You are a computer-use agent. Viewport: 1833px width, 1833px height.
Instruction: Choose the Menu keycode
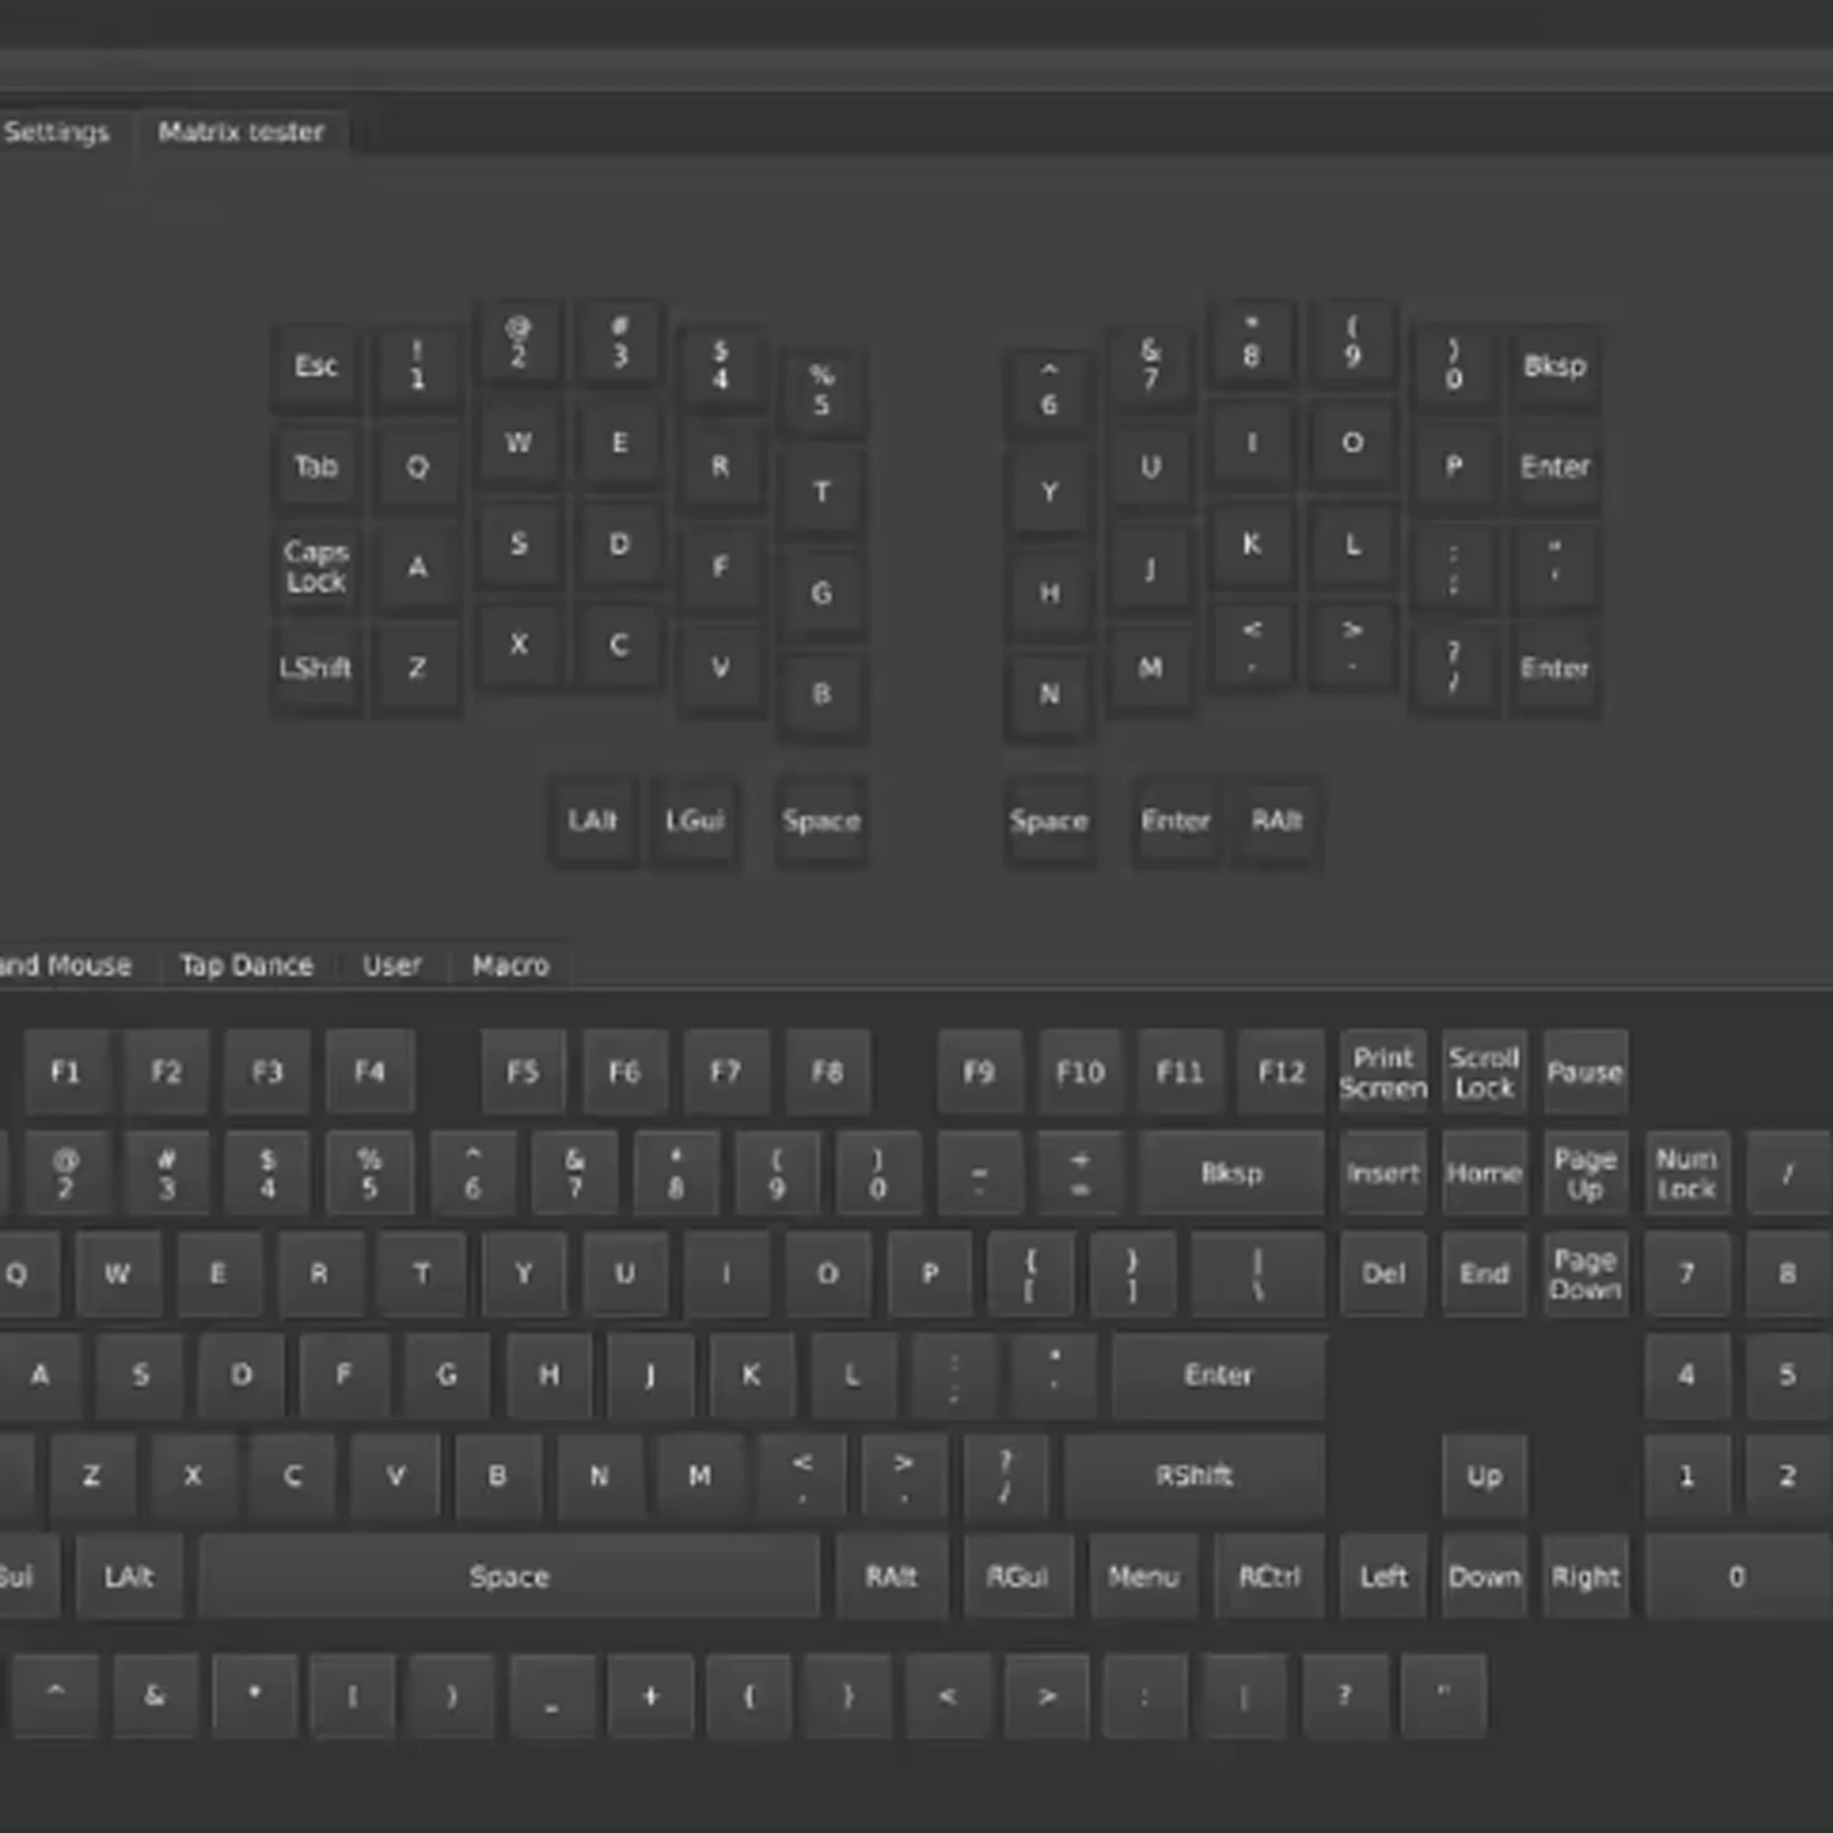[x=1143, y=1576]
